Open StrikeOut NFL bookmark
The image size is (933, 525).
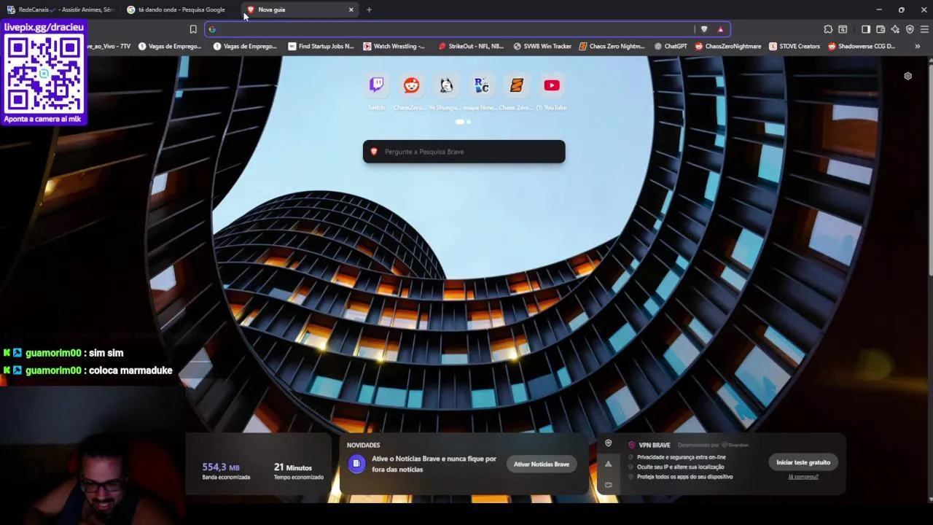pyautogui.click(x=471, y=46)
